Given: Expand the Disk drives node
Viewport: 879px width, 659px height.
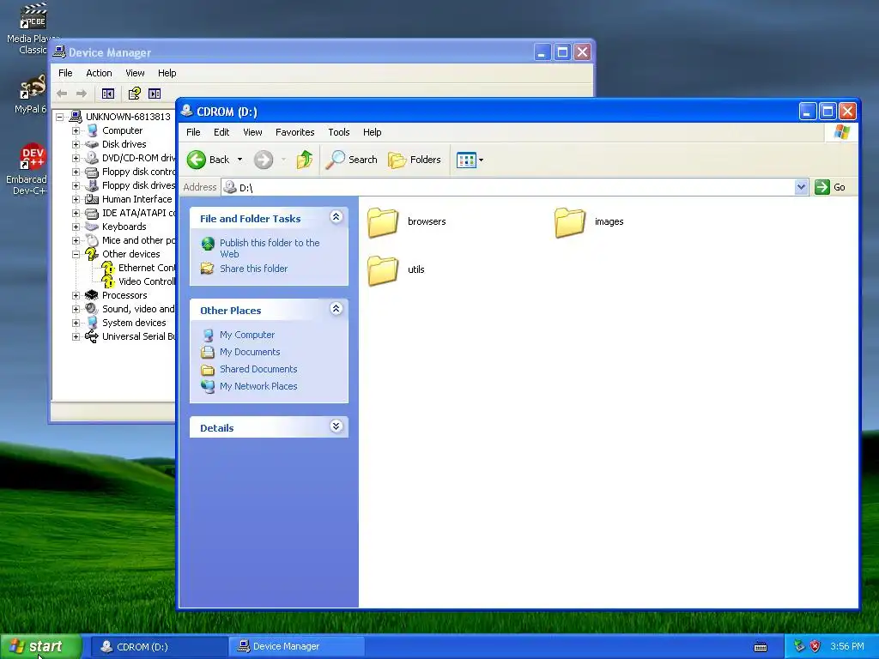Looking at the screenshot, I should click(76, 144).
